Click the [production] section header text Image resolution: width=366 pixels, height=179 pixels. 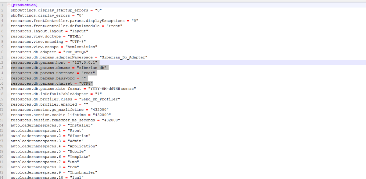pos(24,5)
